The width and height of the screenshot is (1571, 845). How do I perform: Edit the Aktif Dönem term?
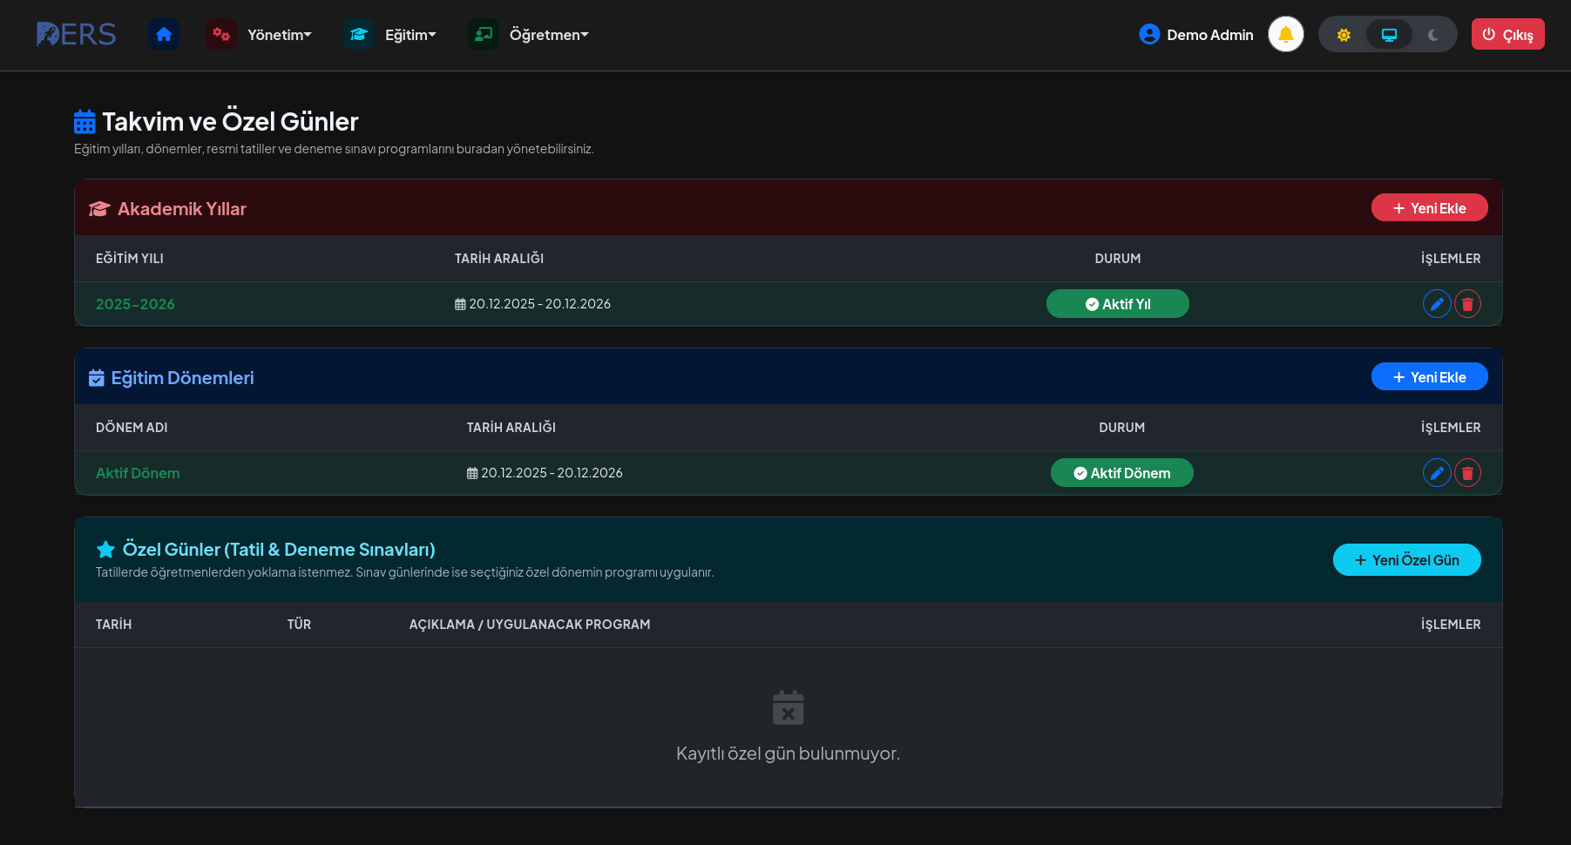[x=1437, y=473]
